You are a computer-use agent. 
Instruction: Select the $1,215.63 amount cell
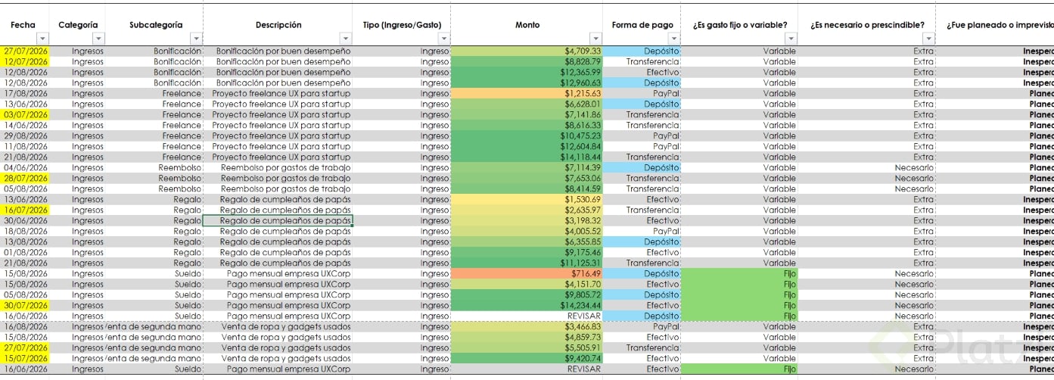tap(527, 93)
